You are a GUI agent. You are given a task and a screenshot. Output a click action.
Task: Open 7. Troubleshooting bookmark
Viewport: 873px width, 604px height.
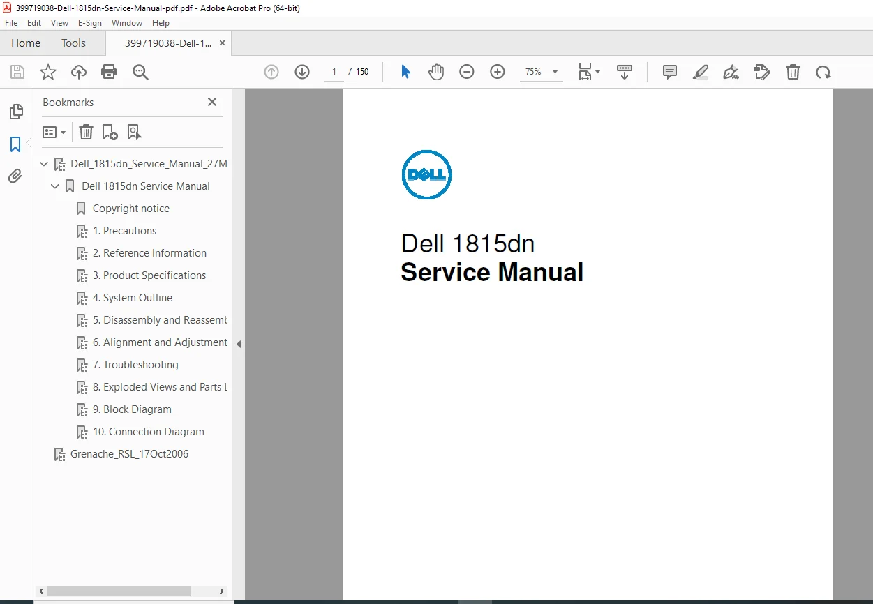tap(135, 365)
